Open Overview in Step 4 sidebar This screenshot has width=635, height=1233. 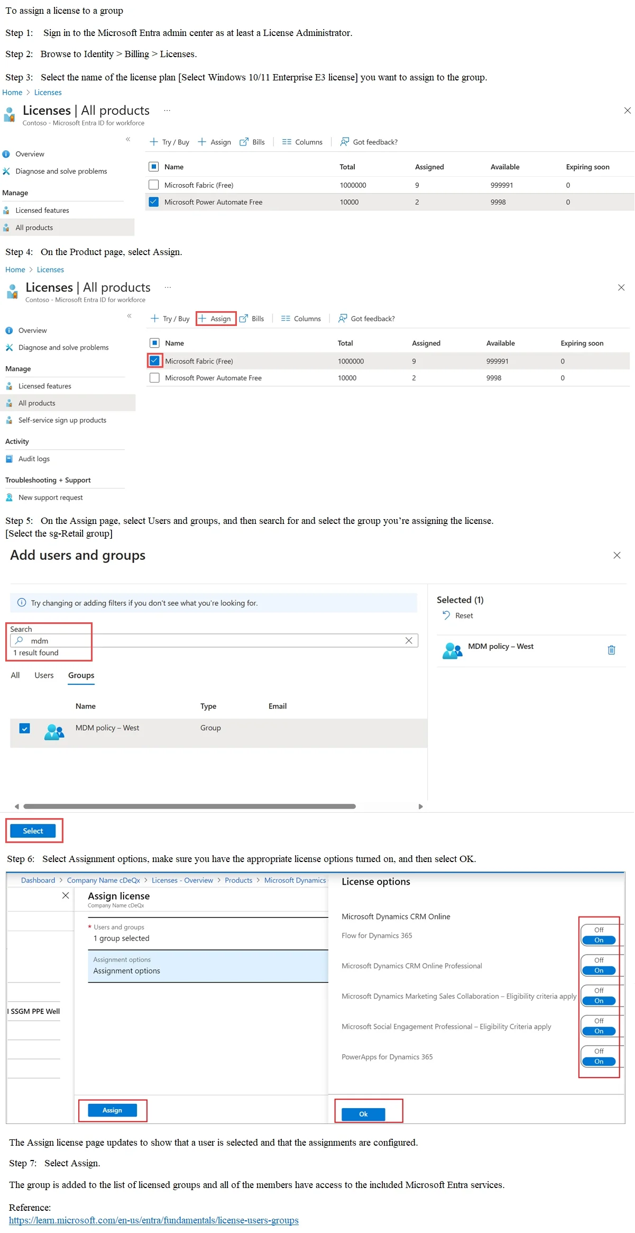33,330
